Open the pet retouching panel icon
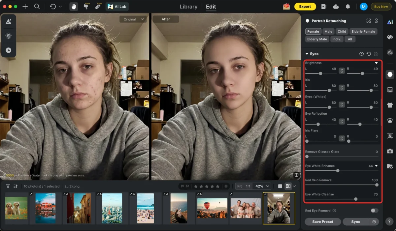 tap(390, 121)
